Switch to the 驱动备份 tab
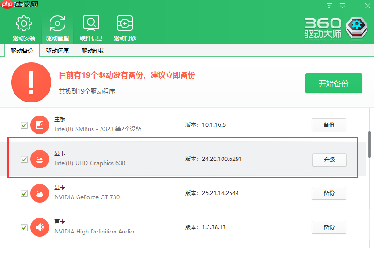 22,51
